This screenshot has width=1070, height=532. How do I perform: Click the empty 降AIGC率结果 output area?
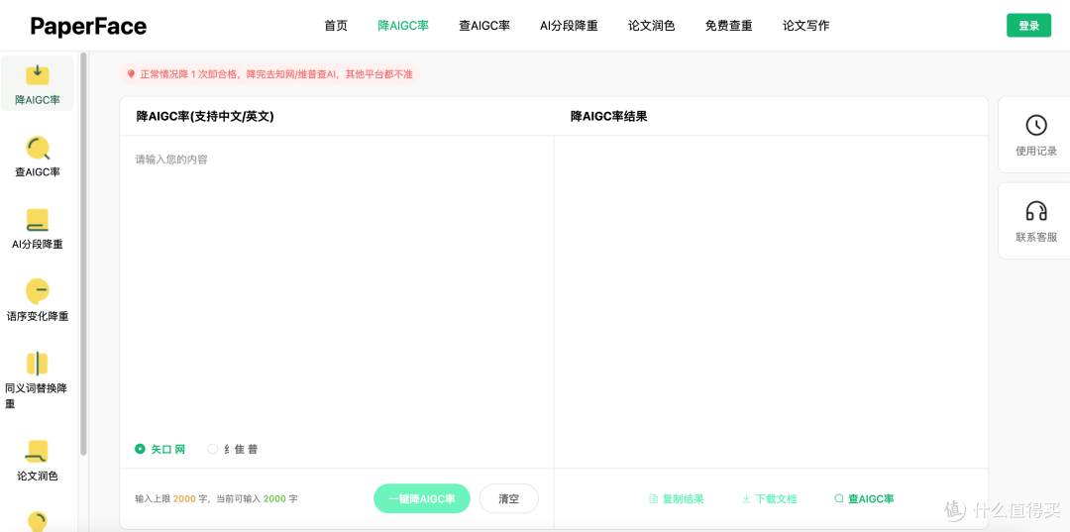[x=771, y=301]
